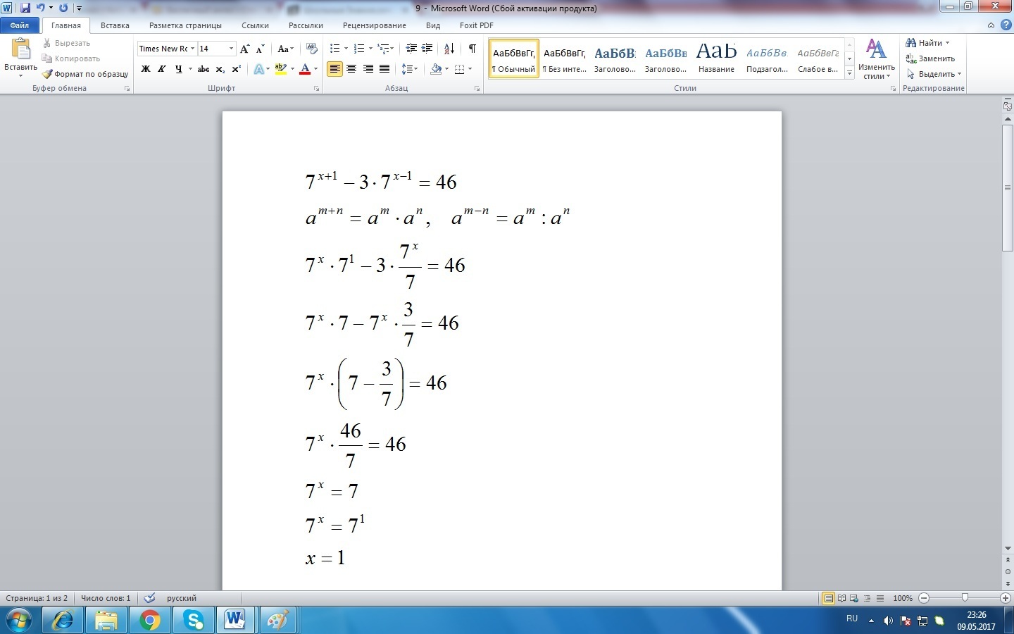Click the Grow Font icon
Viewport: 1014px width, 634px height.
point(244,49)
